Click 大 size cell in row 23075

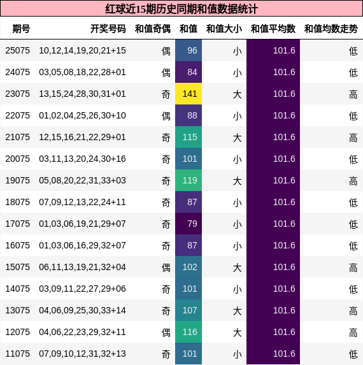tap(237, 94)
